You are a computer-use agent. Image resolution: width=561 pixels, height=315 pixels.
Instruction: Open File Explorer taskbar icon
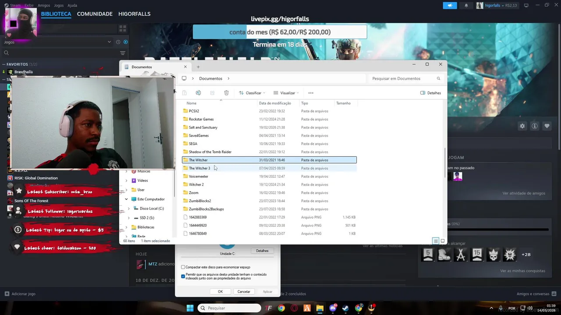[320, 308]
